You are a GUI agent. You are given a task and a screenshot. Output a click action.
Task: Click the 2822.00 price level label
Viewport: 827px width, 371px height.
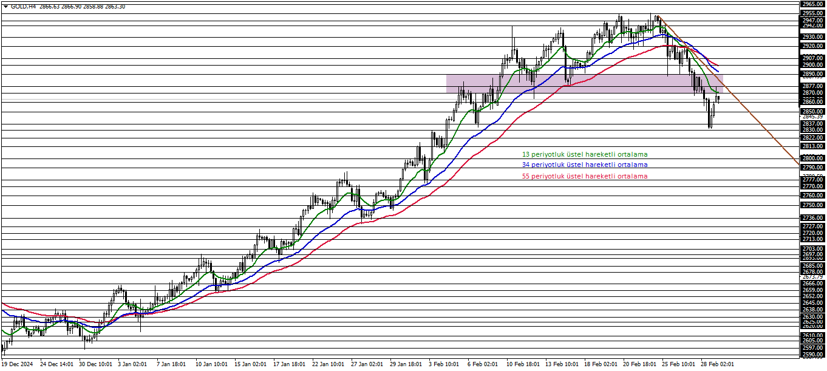click(812, 138)
